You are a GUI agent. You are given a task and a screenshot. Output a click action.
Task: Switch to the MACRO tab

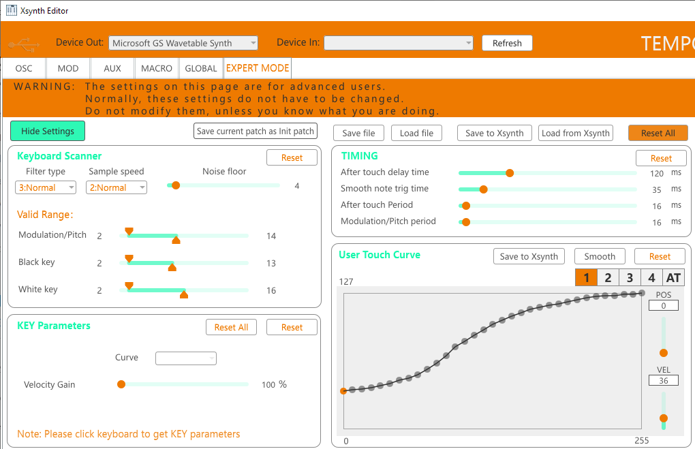click(157, 68)
